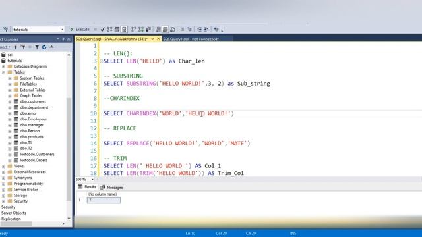Toggle Include Actual Execution Plan

point(134,29)
